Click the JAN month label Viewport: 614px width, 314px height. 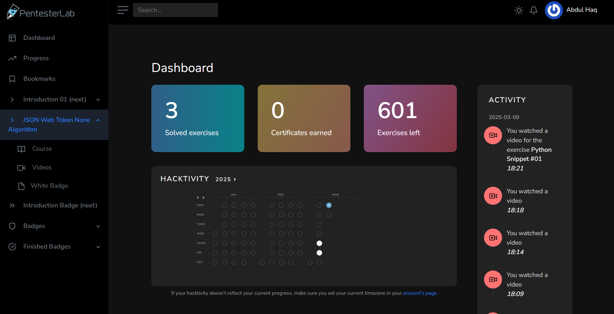[x=233, y=195]
